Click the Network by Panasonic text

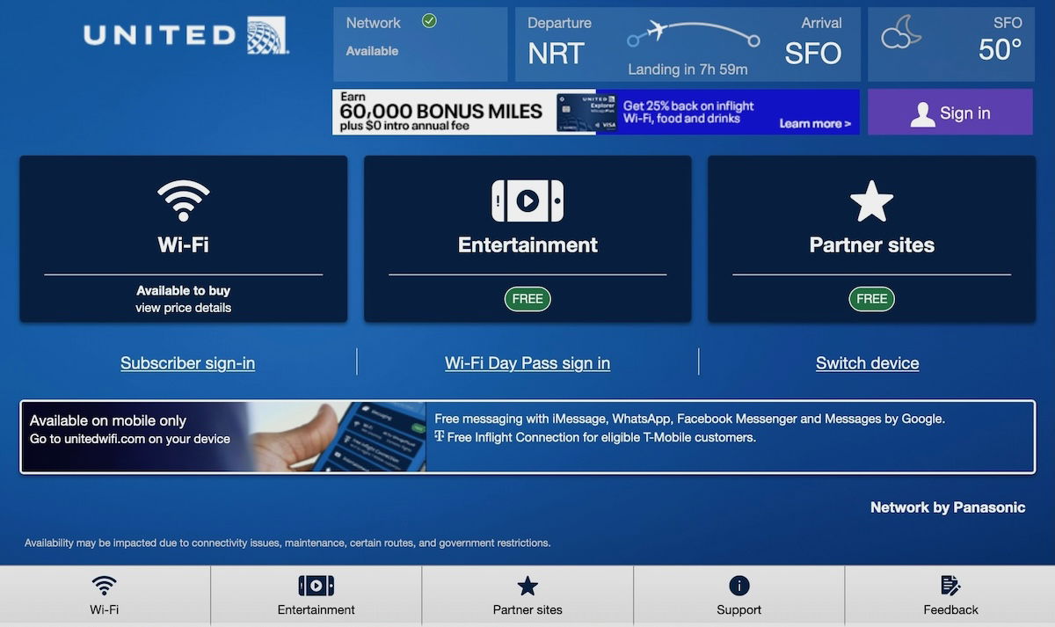click(948, 507)
